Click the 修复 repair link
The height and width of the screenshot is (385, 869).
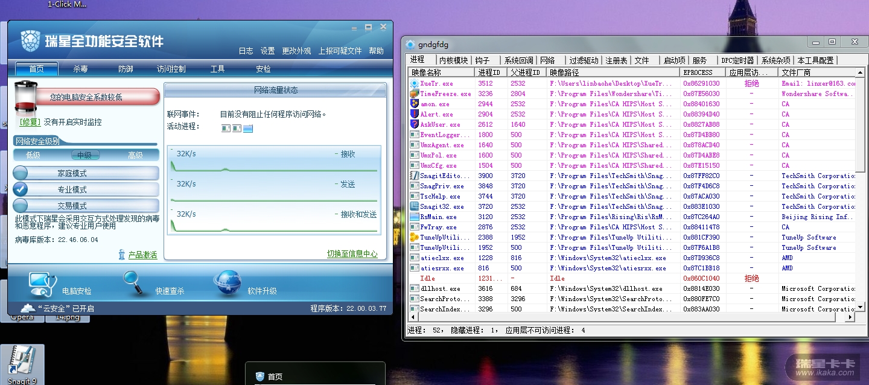pos(30,122)
